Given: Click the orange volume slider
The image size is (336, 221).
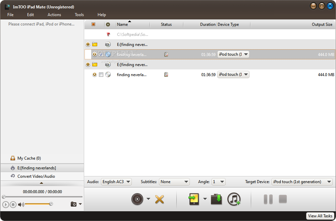Looking at the screenshot, I should pos(38,204).
